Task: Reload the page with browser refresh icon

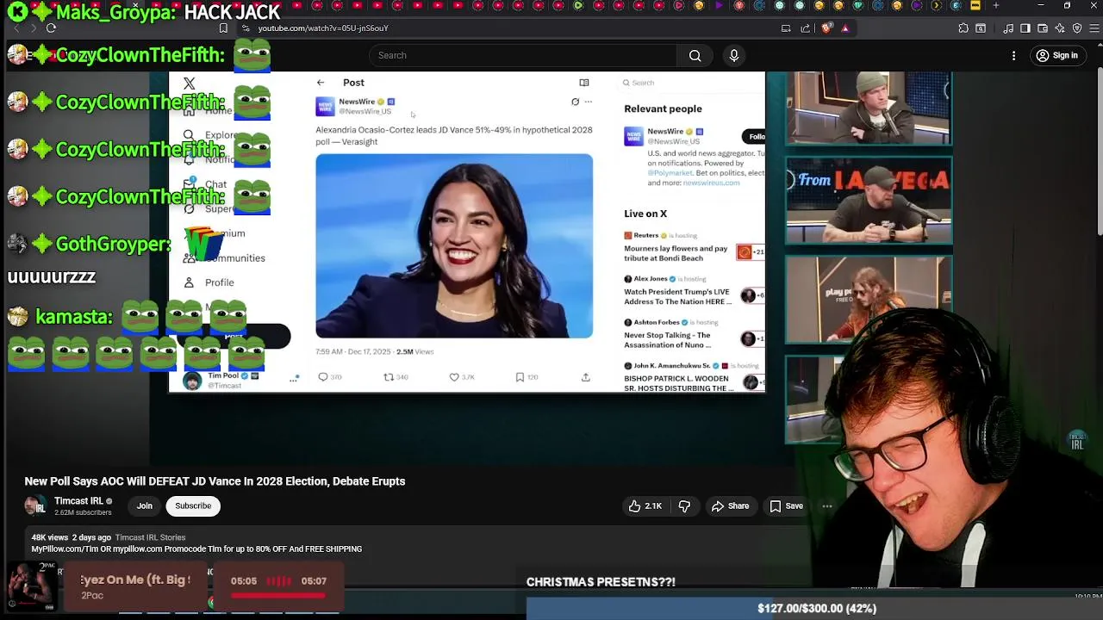Action: [x=51, y=28]
